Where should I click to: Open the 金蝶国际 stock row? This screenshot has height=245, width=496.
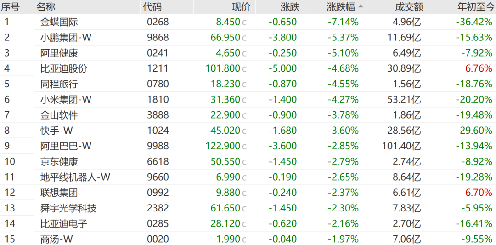click(59, 22)
